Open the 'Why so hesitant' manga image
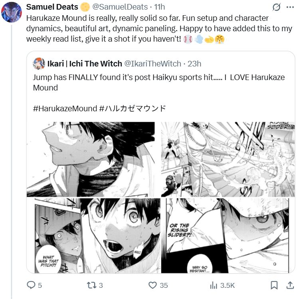Image resolution: width=303 pixels, height=299 pixels. pyautogui.click(x=228, y=235)
